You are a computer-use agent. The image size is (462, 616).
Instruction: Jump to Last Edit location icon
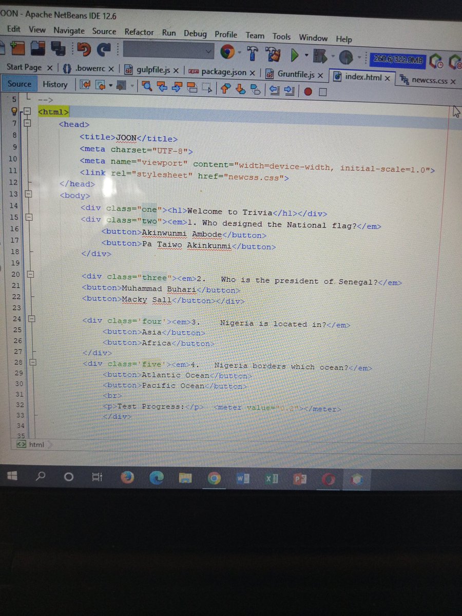[x=85, y=85]
